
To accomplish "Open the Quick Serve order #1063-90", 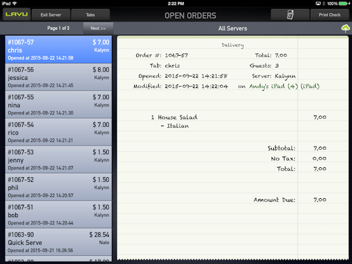I will pyautogui.click(x=58, y=242).
